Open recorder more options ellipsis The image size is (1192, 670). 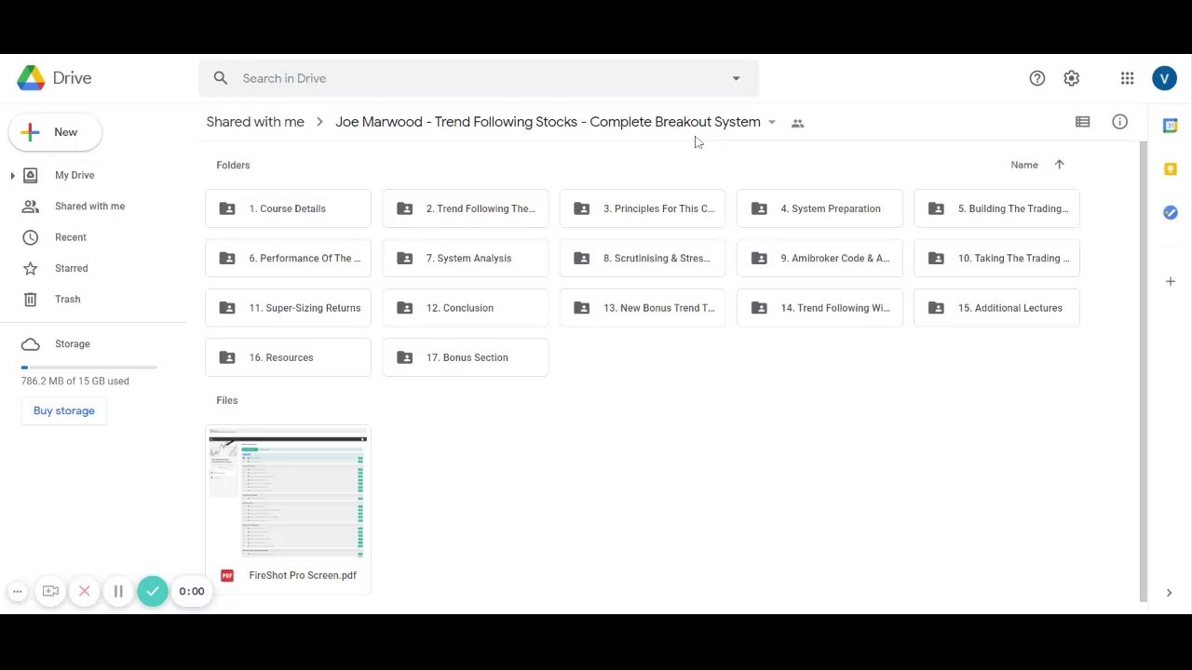[17, 591]
